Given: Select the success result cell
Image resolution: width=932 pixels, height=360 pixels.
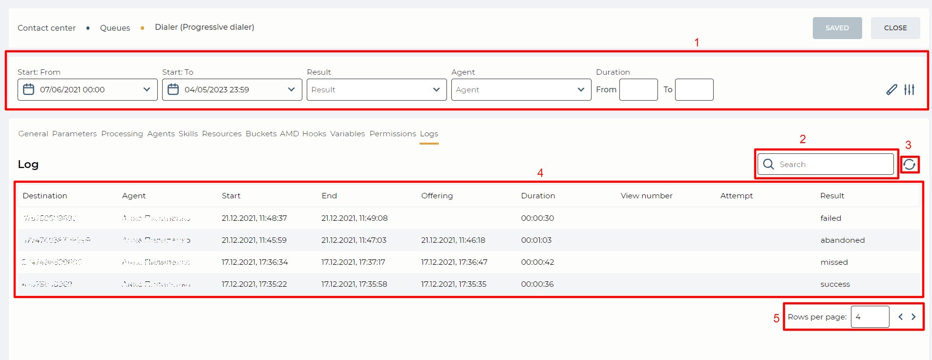Looking at the screenshot, I should [835, 284].
